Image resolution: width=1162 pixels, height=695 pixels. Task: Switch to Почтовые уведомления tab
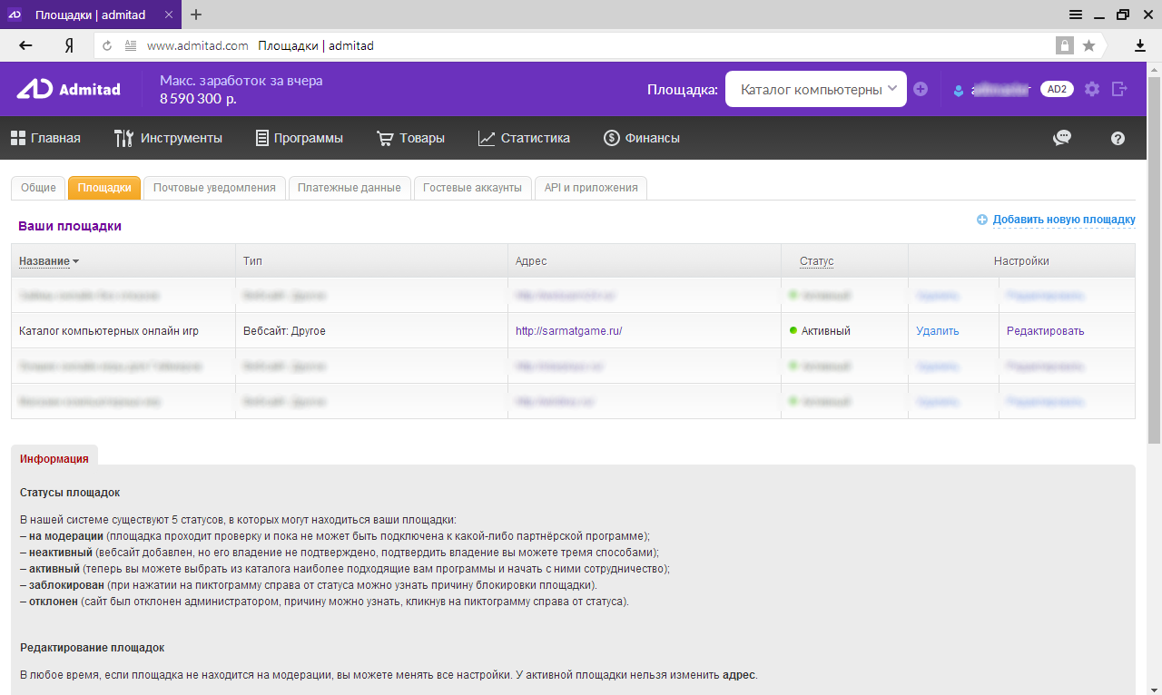tap(214, 188)
